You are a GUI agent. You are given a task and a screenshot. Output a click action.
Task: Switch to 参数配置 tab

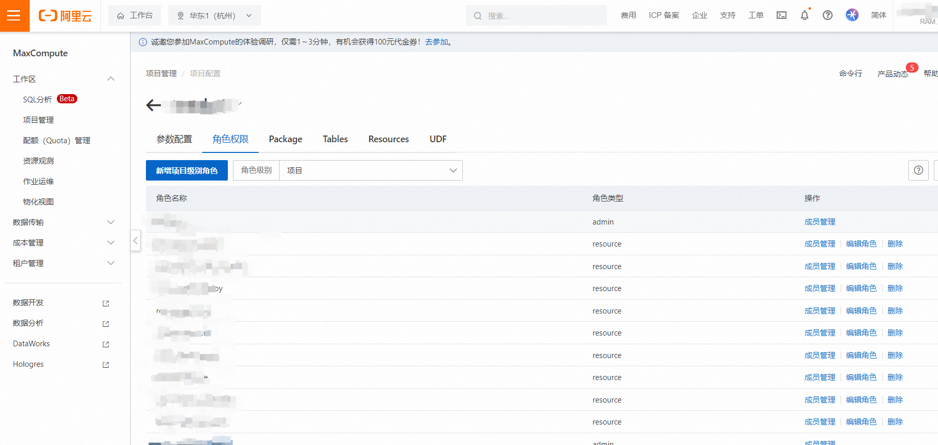coord(174,139)
